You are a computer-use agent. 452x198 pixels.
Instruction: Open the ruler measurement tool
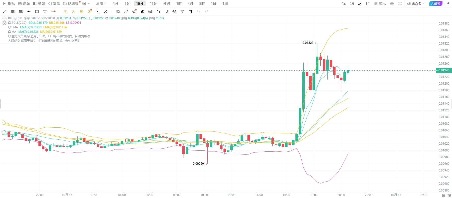point(126,12)
